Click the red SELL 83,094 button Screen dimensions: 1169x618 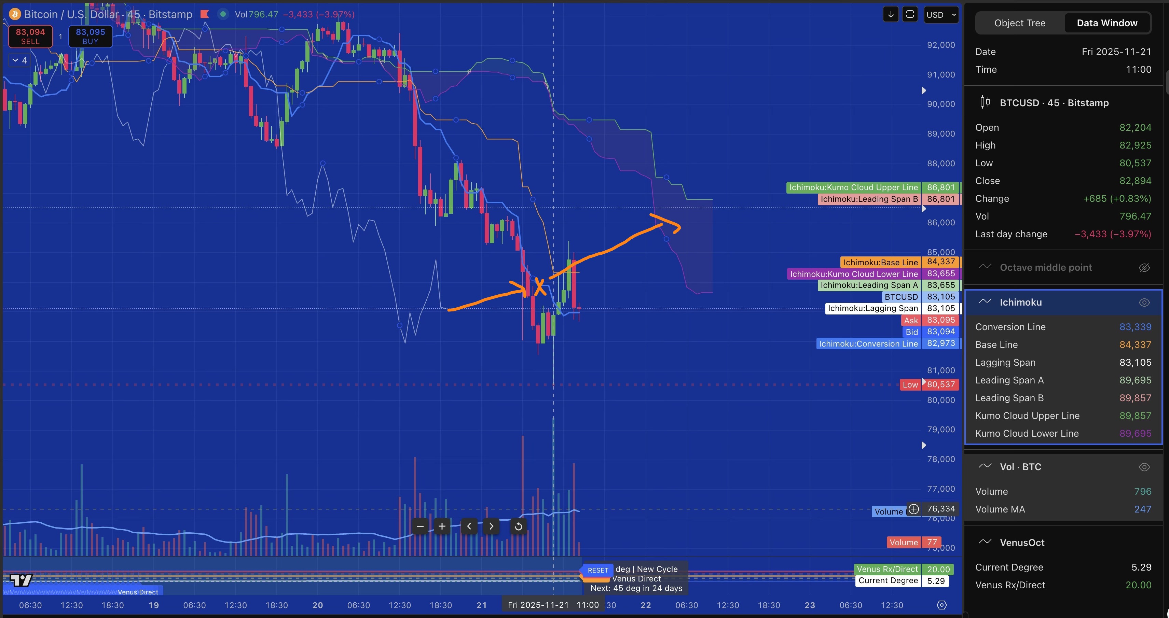coord(30,36)
